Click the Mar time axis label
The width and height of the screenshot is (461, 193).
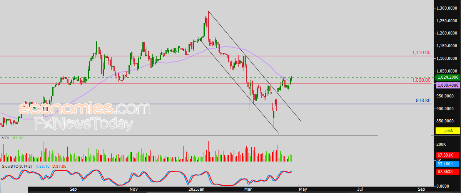(x=249, y=190)
